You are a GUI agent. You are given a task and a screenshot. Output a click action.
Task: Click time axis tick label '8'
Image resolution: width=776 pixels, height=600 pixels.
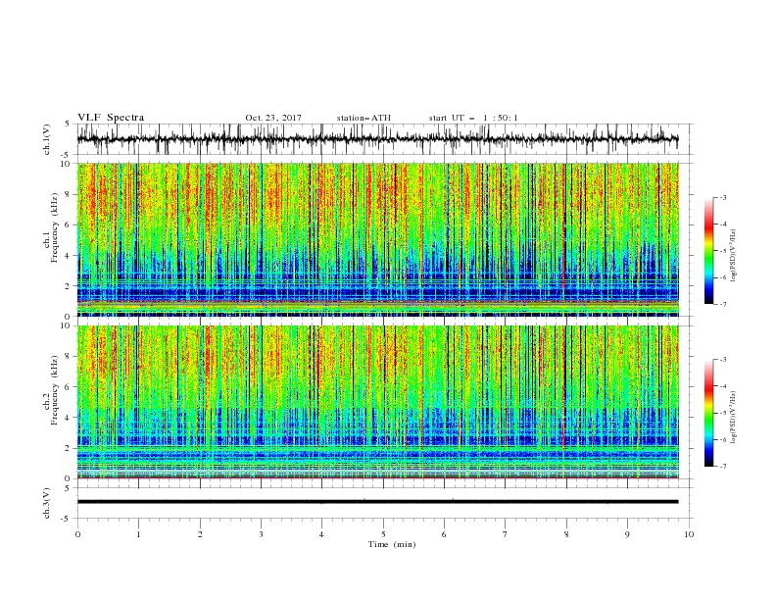(x=566, y=534)
